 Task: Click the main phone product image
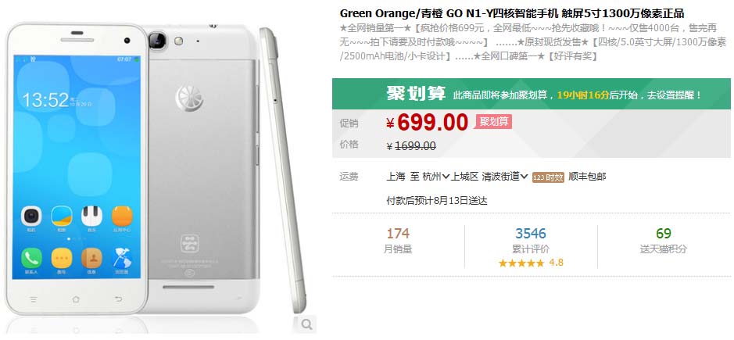click(156, 171)
